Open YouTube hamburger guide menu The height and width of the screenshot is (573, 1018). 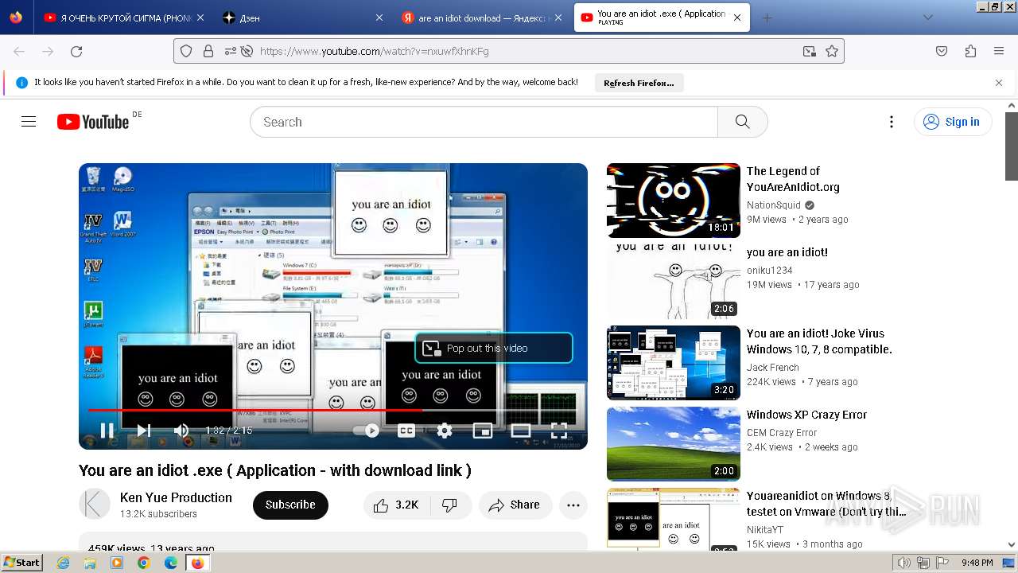click(x=29, y=122)
